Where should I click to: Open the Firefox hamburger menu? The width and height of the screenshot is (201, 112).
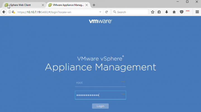pyautogui.click(x=197, y=12)
